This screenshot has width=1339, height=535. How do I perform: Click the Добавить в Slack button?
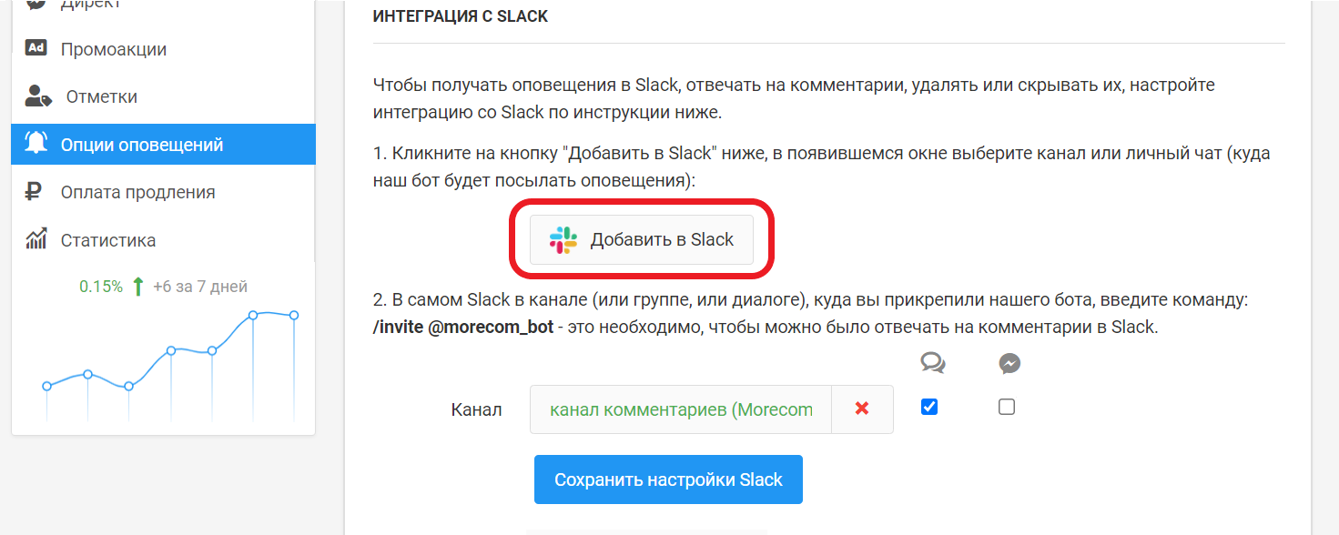[640, 239]
